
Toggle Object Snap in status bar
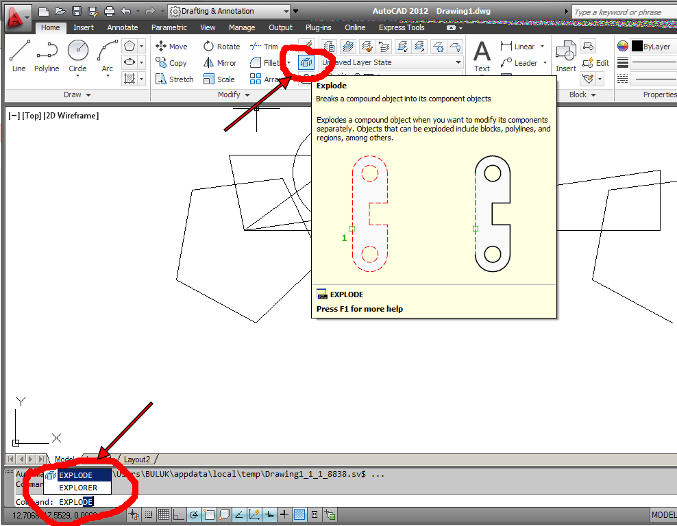pos(209,514)
